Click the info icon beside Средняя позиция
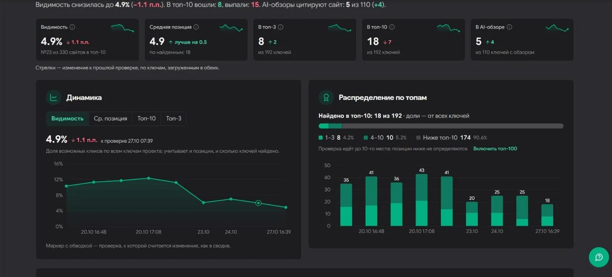The width and height of the screenshot is (612, 277). coord(196,27)
